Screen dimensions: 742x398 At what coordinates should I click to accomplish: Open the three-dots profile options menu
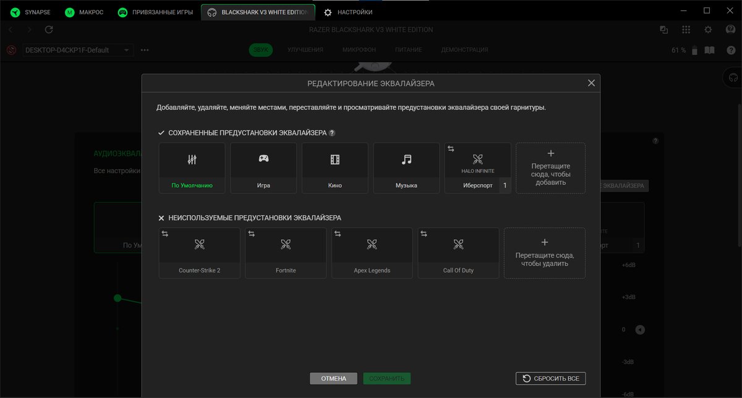click(145, 50)
